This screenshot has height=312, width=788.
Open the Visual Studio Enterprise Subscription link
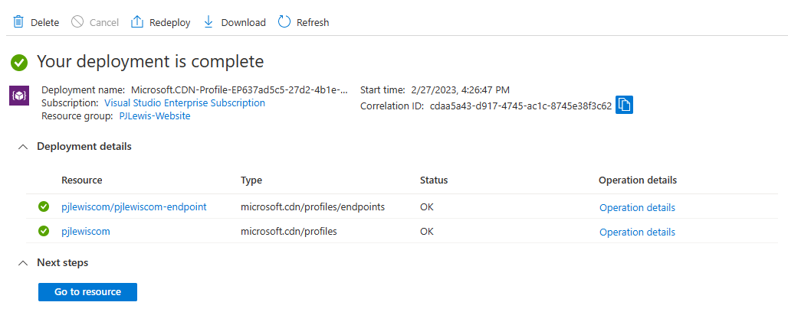(185, 102)
